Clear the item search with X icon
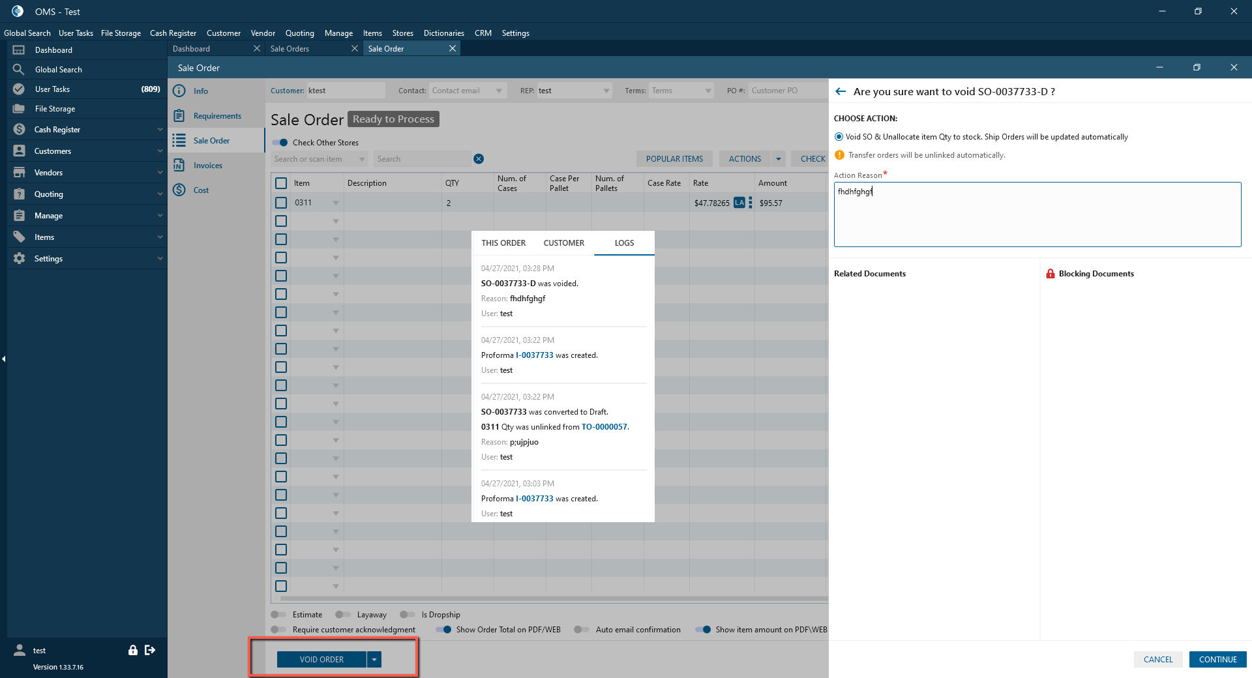This screenshot has height=678, width=1252. coord(479,159)
